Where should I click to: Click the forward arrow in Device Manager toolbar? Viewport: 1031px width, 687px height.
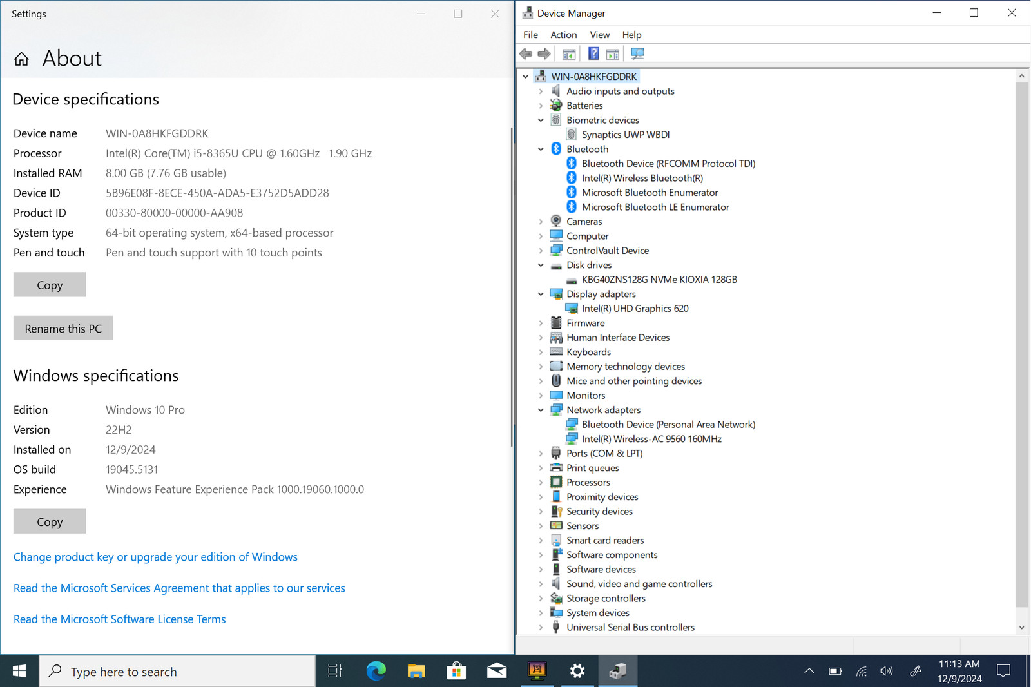point(544,54)
